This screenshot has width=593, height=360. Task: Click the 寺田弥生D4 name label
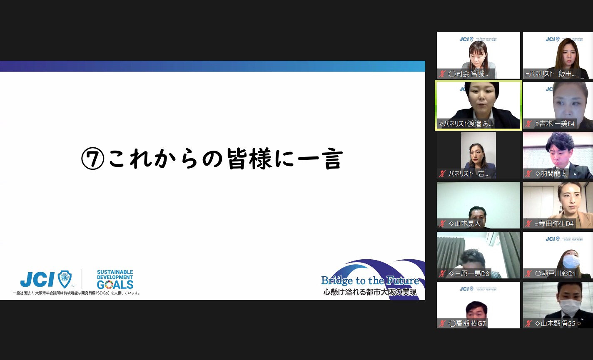point(556,224)
